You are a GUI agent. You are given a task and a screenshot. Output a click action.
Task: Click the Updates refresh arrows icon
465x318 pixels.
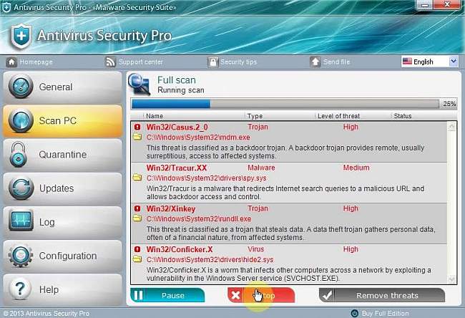coord(21,188)
